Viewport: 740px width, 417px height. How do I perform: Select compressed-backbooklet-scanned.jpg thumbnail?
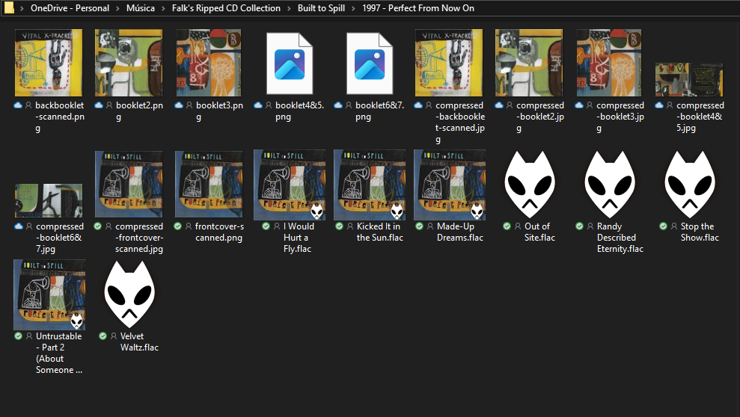click(x=449, y=63)
